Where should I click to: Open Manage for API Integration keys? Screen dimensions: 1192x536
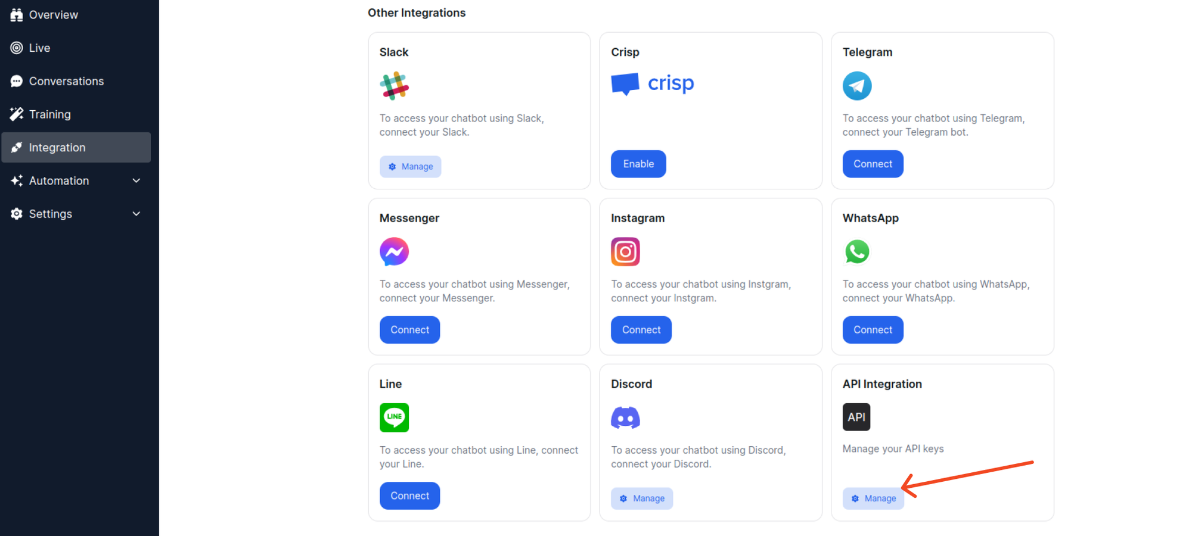click(x=873, y=498)
